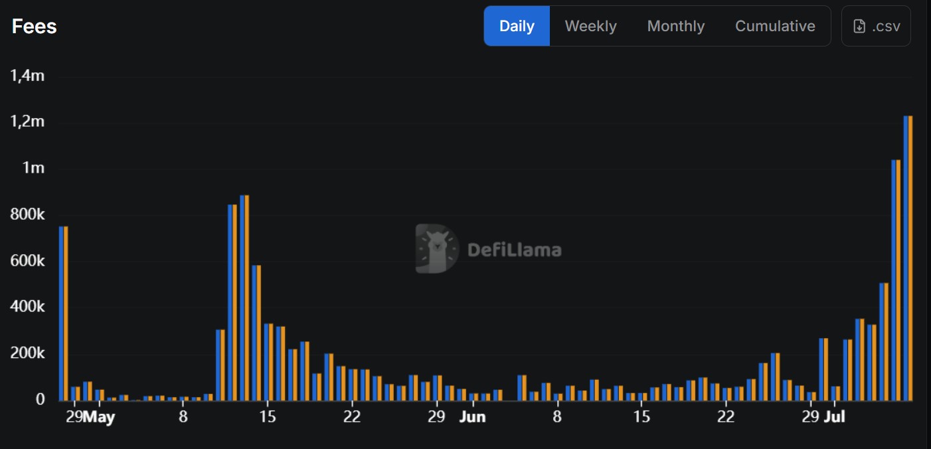Download the data using the .csv button
The width and height of the screenshot is (931, 449).
click(876, 27)
